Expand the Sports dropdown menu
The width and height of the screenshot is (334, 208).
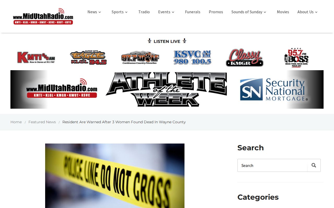click(x=120, y=12)
